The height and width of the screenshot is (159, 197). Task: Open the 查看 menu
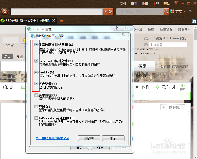pyautogui.click(x=134, y=4)
